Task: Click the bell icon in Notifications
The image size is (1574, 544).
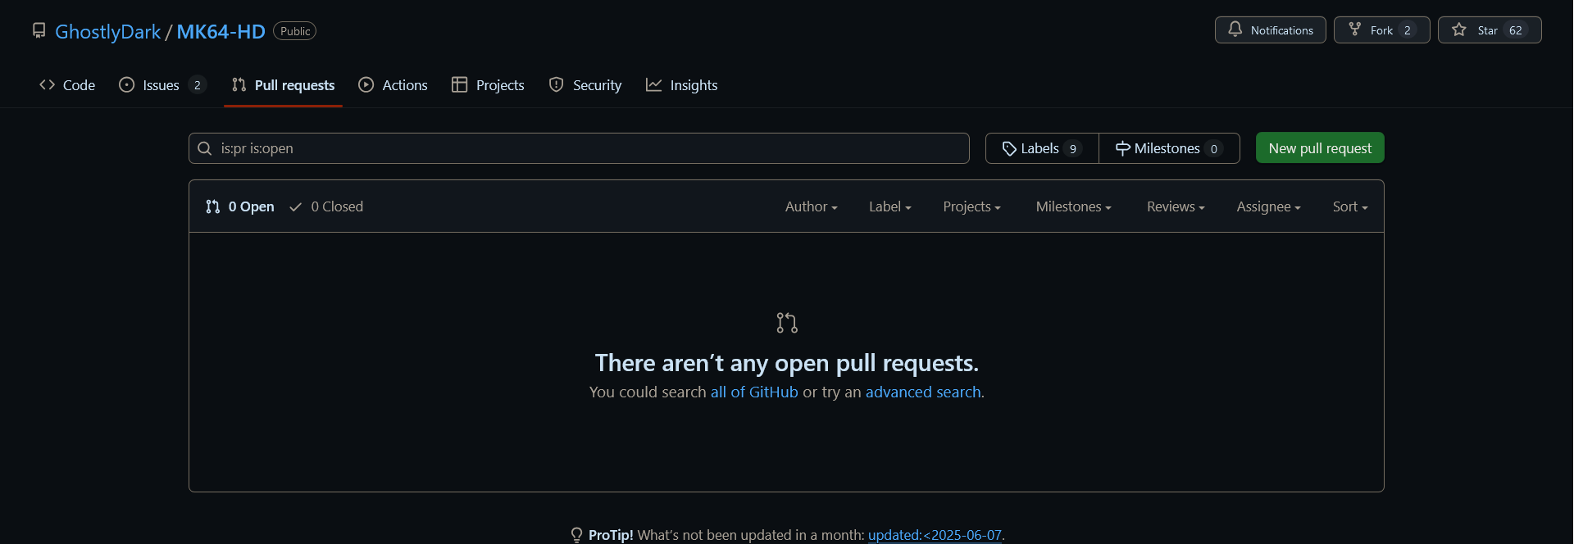Action: 1235,29
